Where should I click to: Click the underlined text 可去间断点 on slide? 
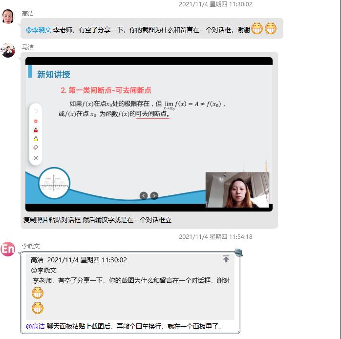coord(152,114)
